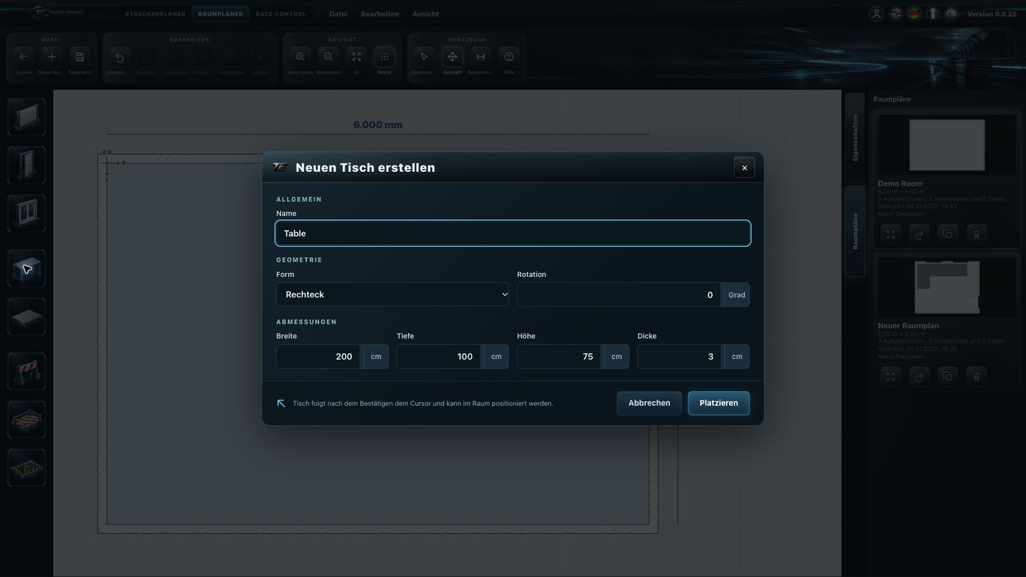Open the user account icon

(x=876, y=13)
